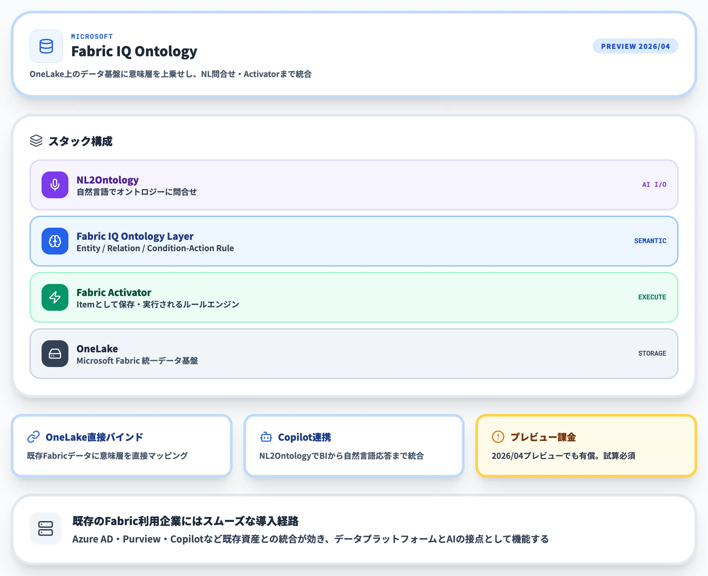
Task: Click the PREVIEW 2026/04 badge
Action: click(635, 46)
